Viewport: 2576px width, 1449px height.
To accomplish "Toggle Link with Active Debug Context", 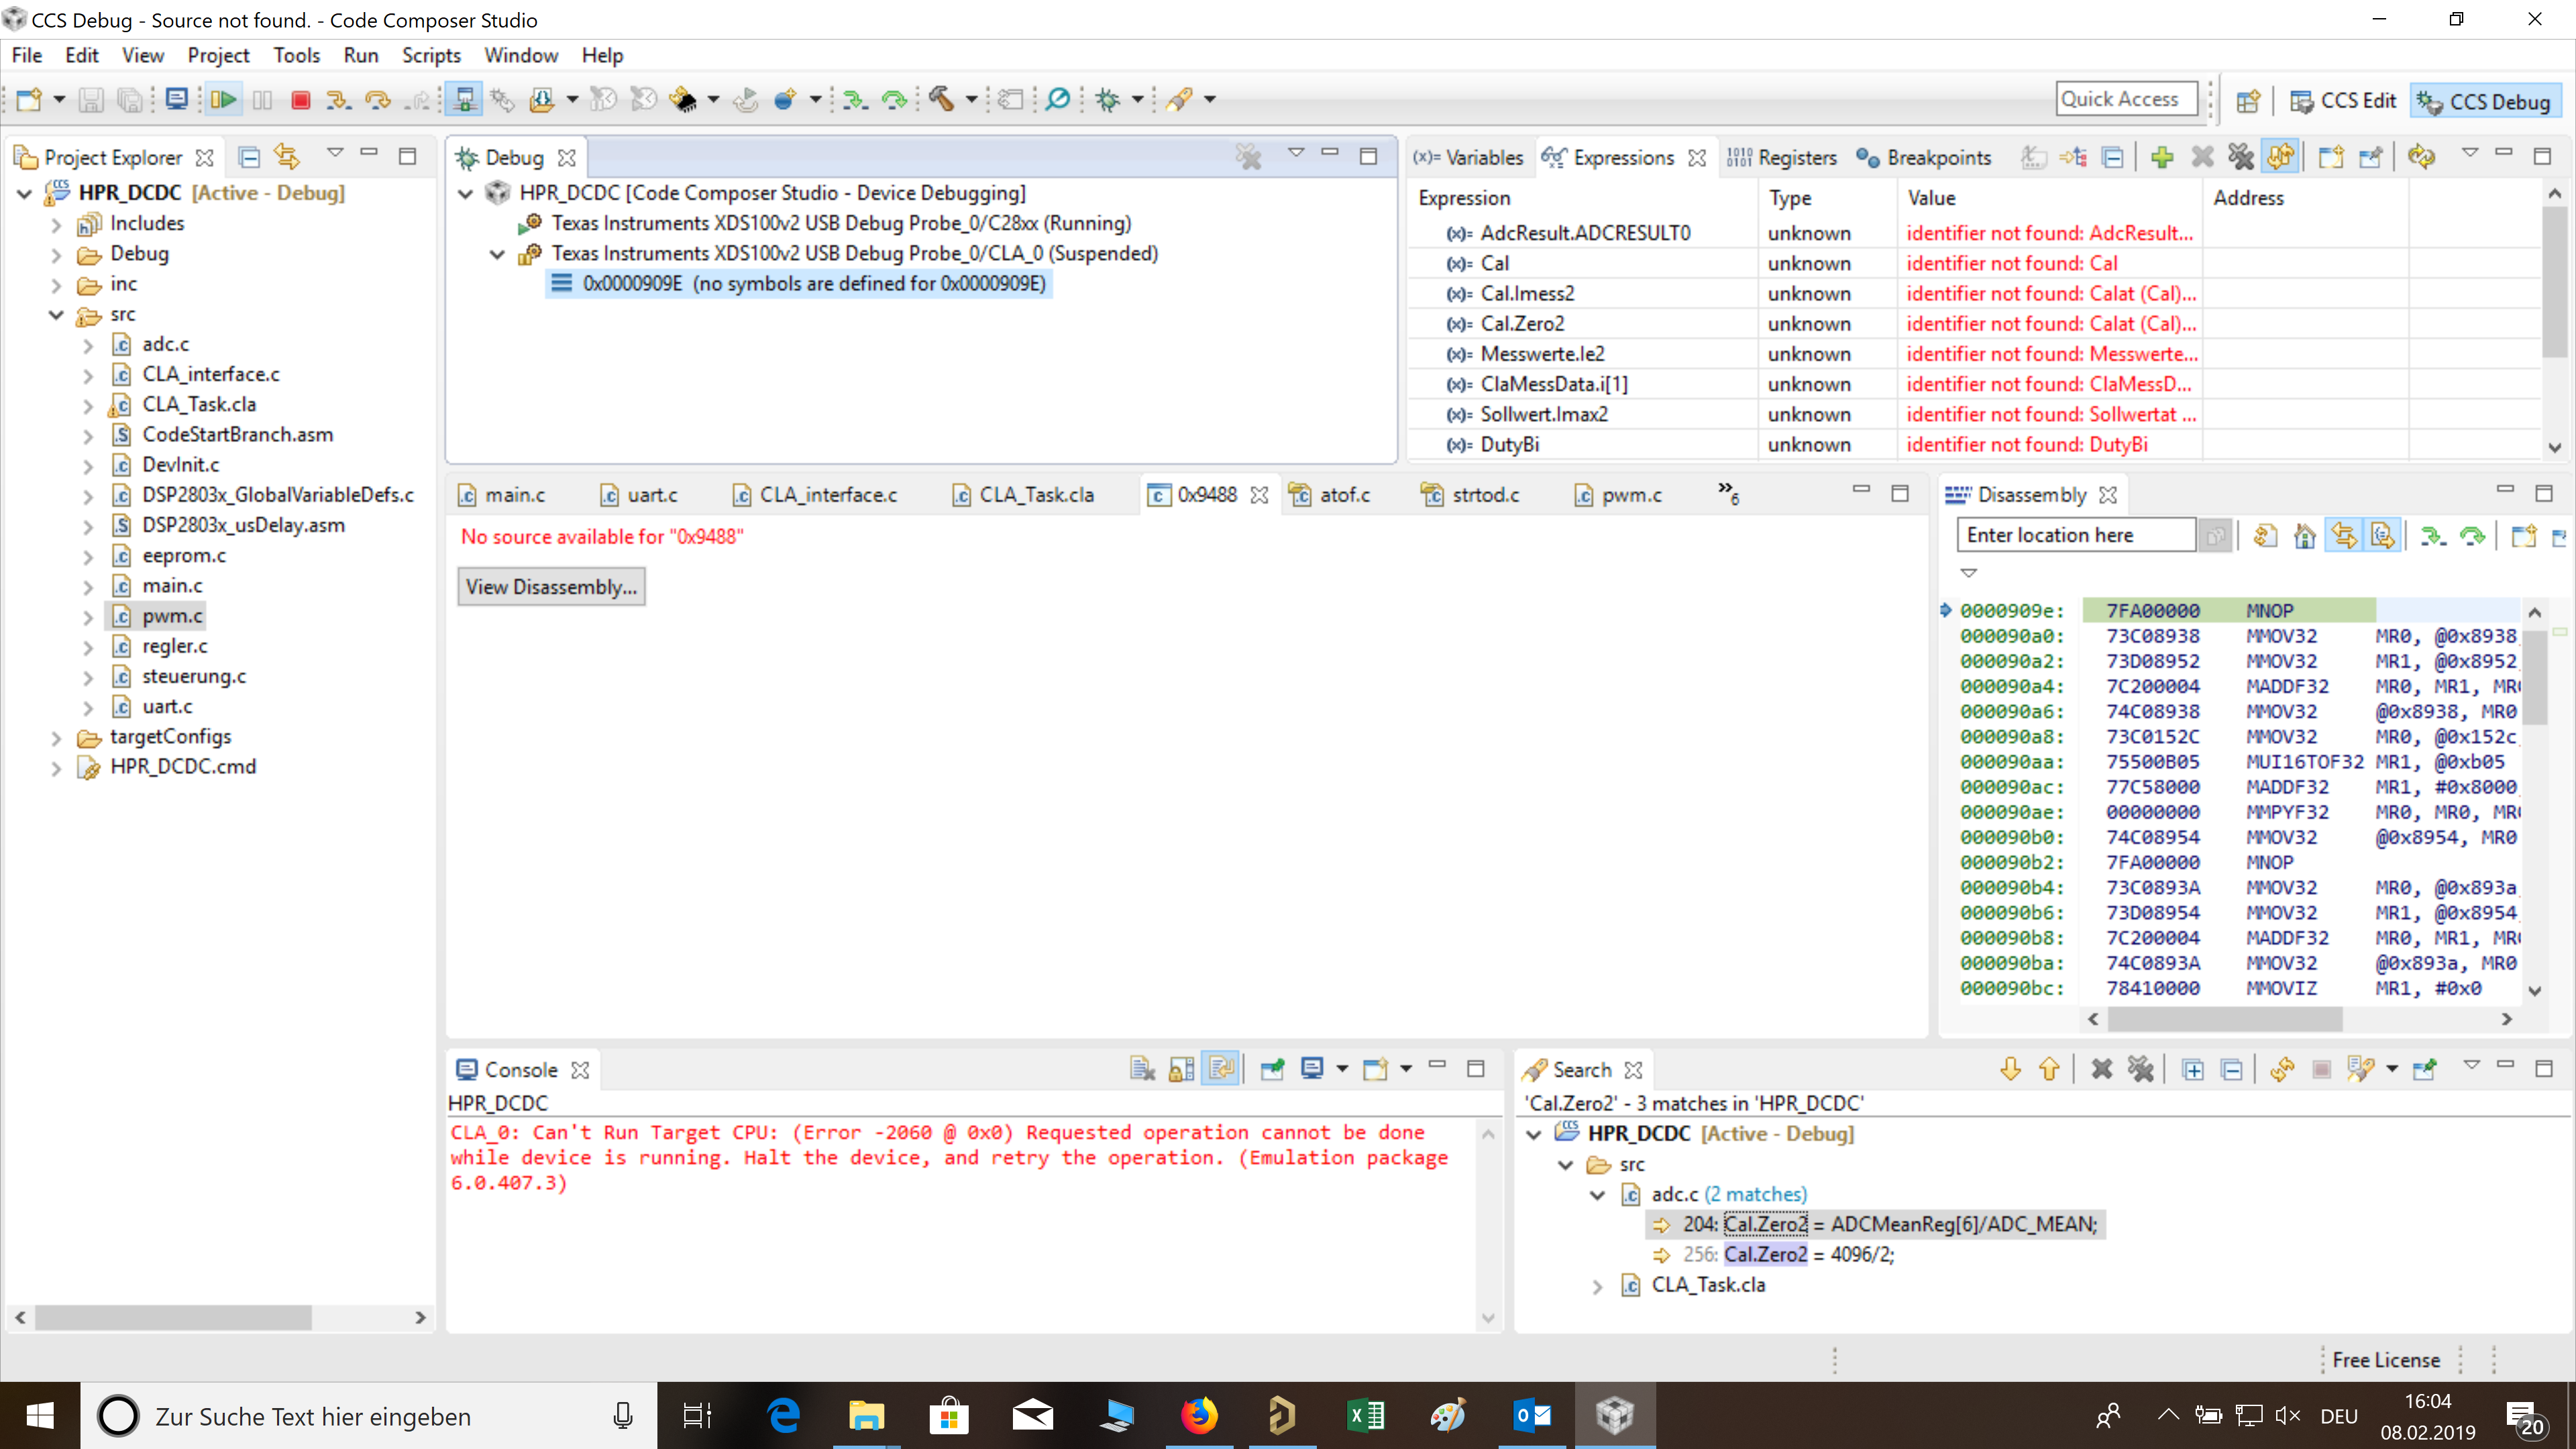I will [2344, 536].
